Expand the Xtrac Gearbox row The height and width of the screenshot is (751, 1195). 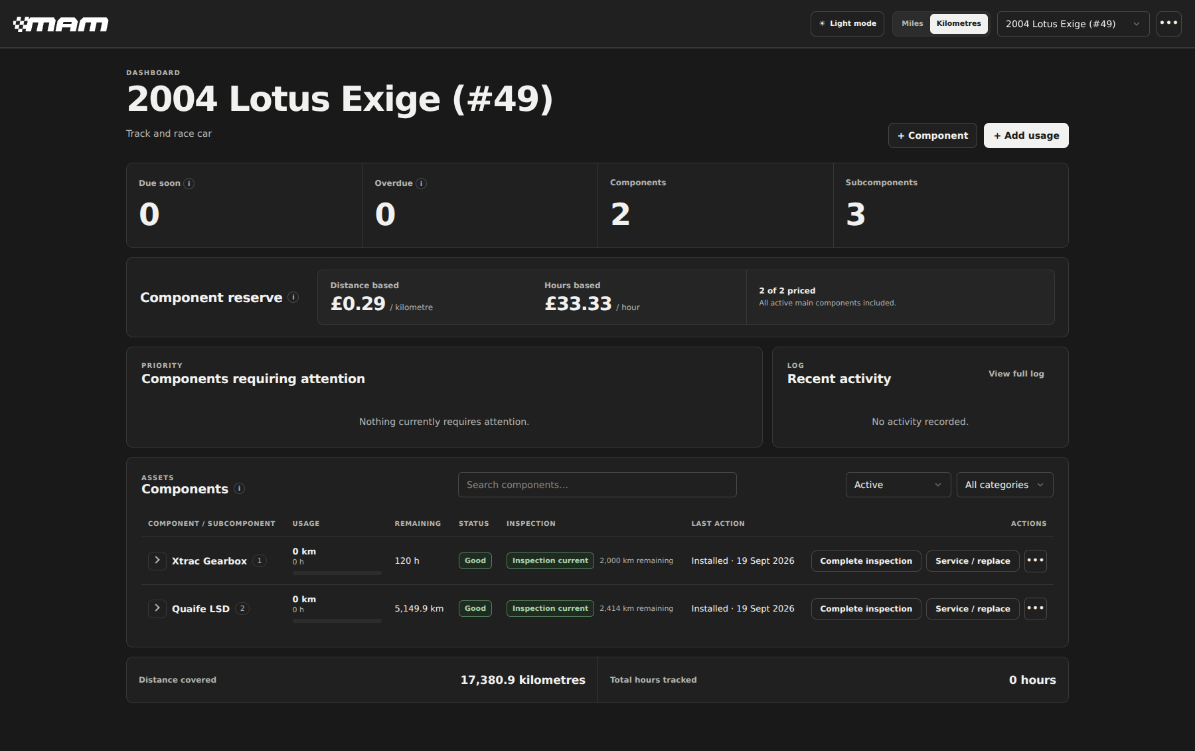pyautogui.click(x=157, y=561)
